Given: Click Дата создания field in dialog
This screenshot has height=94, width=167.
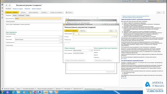Looking at the screenshot, I should coord(80,53).
